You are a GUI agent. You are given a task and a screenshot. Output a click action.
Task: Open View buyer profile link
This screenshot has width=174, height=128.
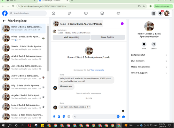click(97, 70)
